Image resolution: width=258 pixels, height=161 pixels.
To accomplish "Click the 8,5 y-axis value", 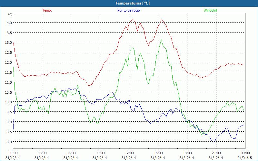I will coord(9,132).
